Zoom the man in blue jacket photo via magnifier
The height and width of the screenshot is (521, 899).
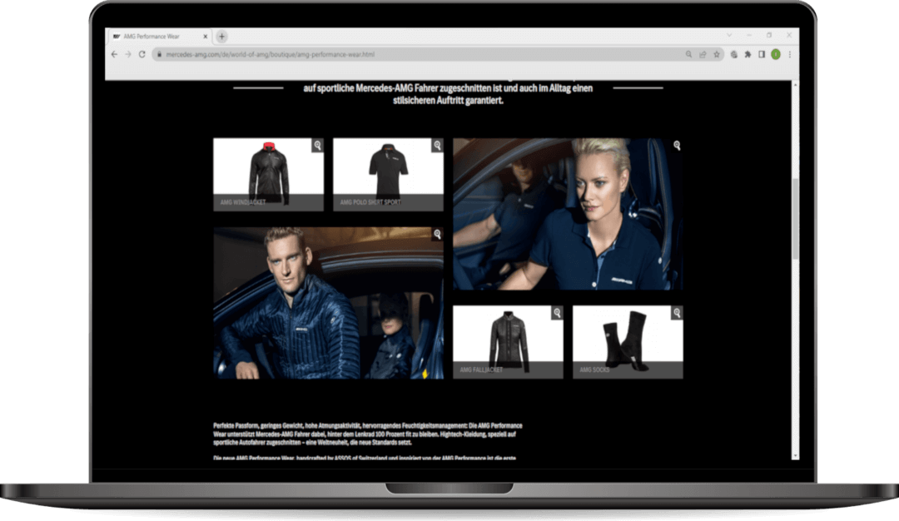(x=438, y=234)
